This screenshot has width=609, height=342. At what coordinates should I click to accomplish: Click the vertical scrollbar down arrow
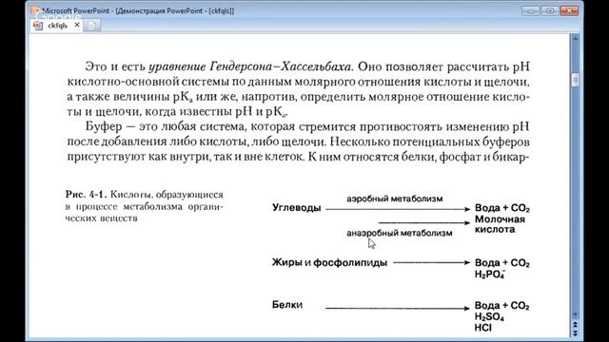[x=575, y=314]
